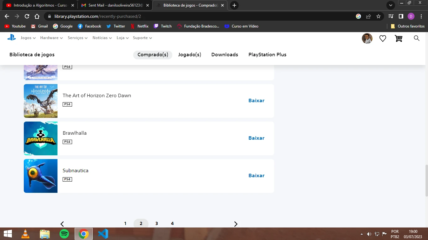This screenshot has width=428, height=240.
Task: Open Netflix bookmark
Action: click(139, 26)
